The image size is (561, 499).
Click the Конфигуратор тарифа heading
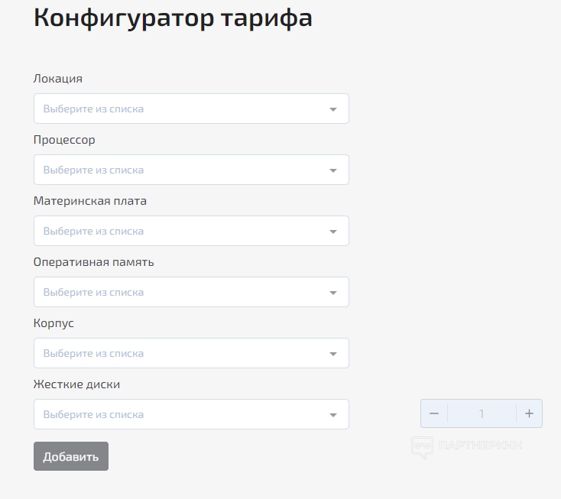[x=173, y=18]
